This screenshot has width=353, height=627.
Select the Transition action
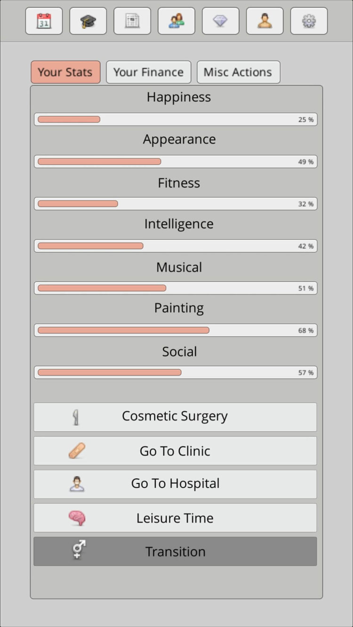click(175, 551)
